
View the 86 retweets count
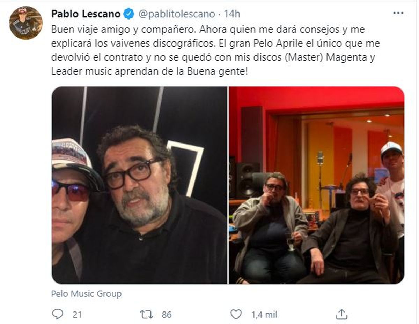pos(167,315)
